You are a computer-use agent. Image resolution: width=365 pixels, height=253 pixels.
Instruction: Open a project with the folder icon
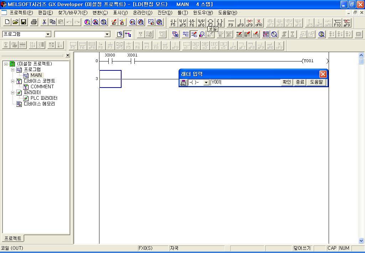point(15,22)
